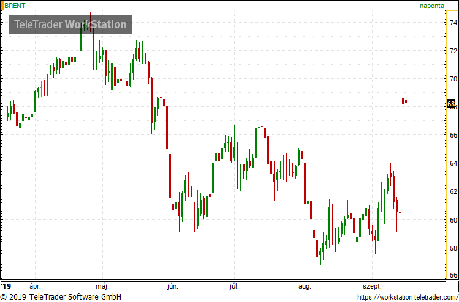Open the workstation.teletrader.com link
Image resolution: width=459 pixels, height=302 pixels.
tap(408, 297)
